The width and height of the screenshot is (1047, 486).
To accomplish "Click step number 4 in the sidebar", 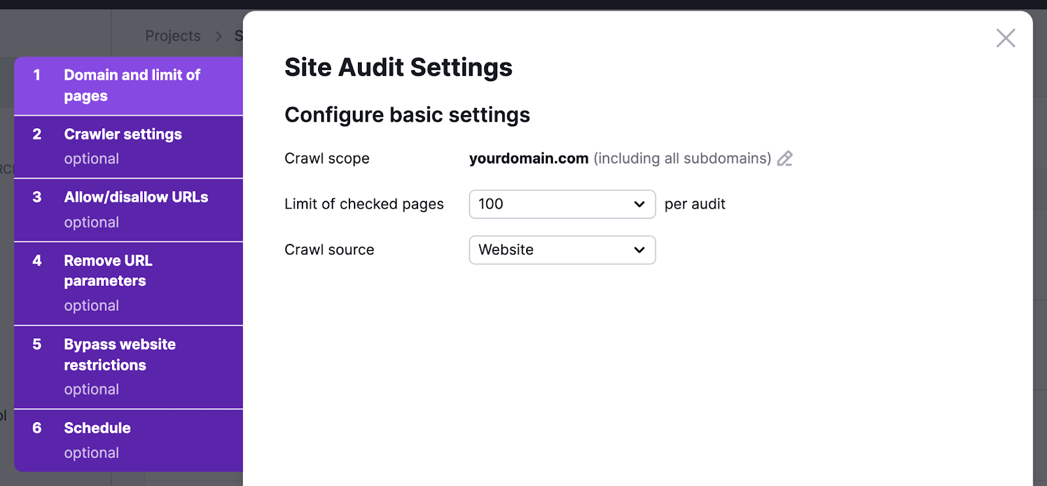I will point(37,261).
